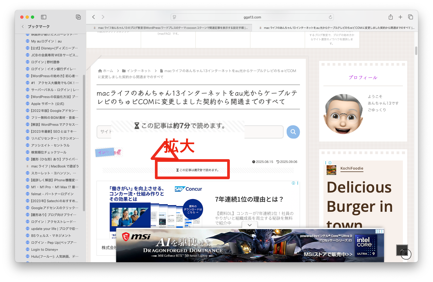Click the プロフィール heading
Viewport: 433px width, 282px height.
pos(363,77)
